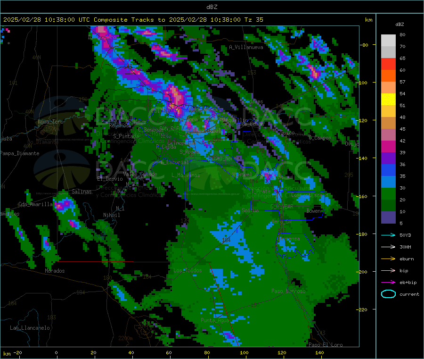Select the dark blue 35-36 dBZ swatch
The height and width of the screenshot is (359, 424).
pyautogui.click(x=388, y=170)
